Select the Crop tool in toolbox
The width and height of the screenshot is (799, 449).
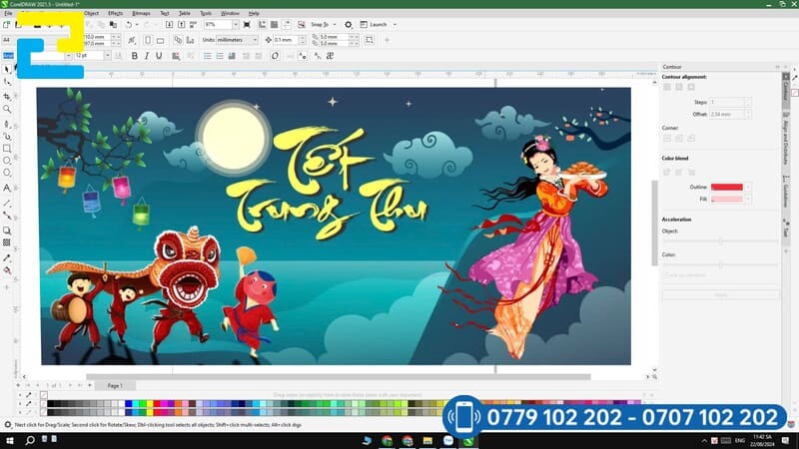[x=7, y=96]
